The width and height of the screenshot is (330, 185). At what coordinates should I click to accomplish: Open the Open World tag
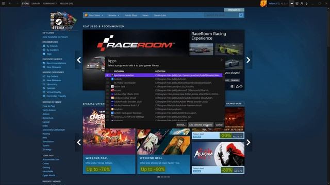(49, 175)
